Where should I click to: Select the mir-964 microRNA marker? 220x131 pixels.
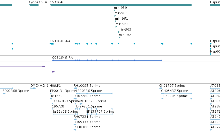(x=119, y=38)
